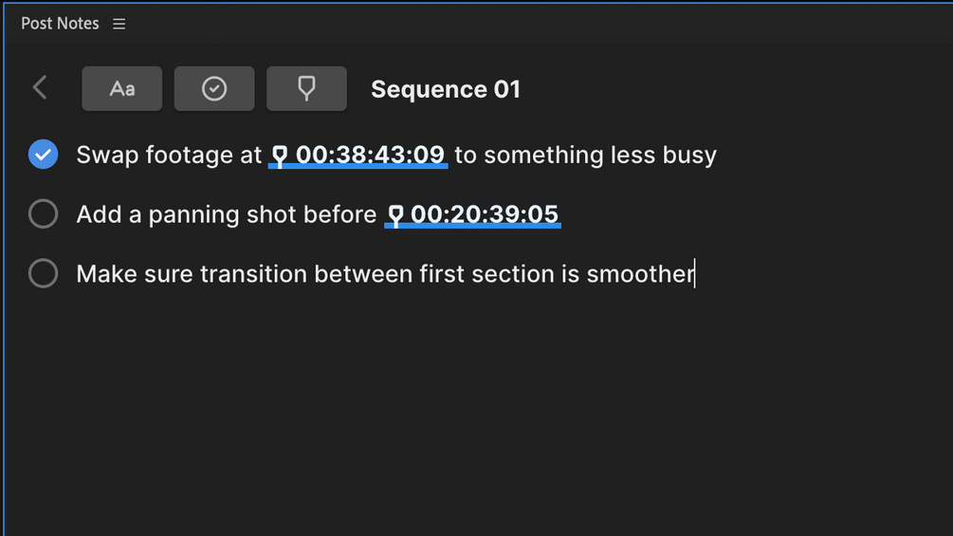Image resolution: width=953 pixels, height=536 pixels.
Task: Mark the Make sure transition note done
Action: pos(44,274)
